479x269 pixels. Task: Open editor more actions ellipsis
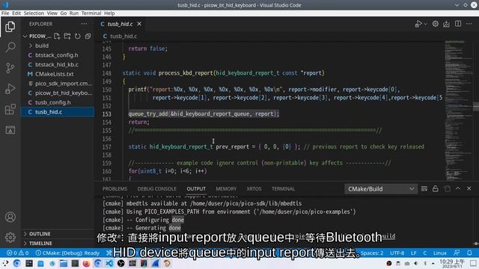tap(469, 24)
